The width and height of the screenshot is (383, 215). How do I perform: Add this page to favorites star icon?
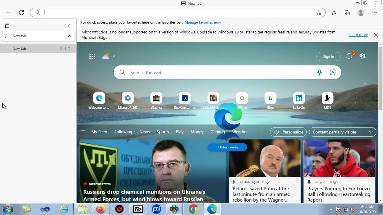319,13
